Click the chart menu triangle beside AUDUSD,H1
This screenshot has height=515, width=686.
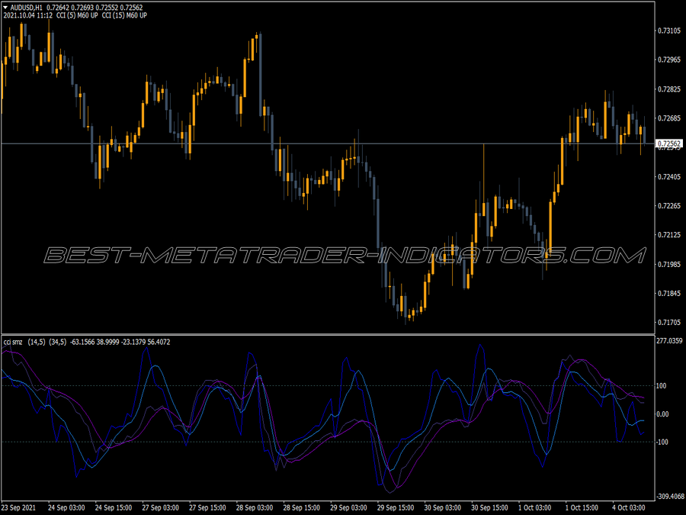coord(5,8)
